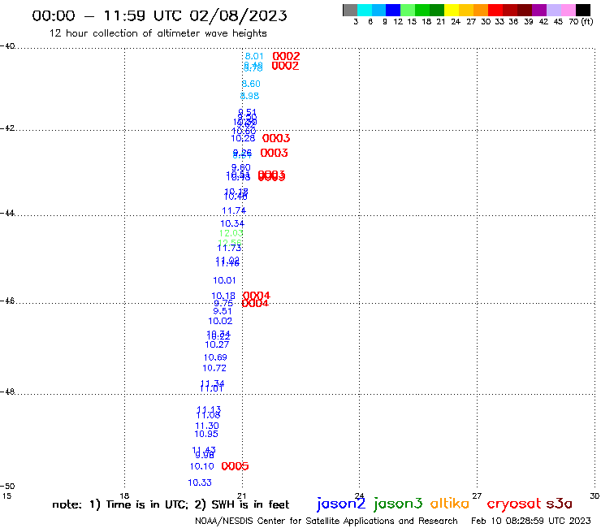
Task: Click the note about UTC time and SWH
Action: click(171, 504)
